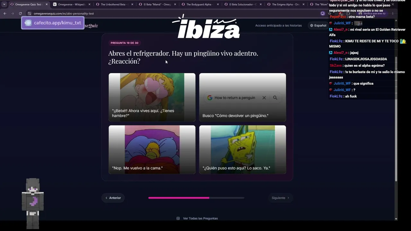Choose the "¿Quién puso esto aquí?" answer
This screenshot has width=411, height=231.
point(242,150)
